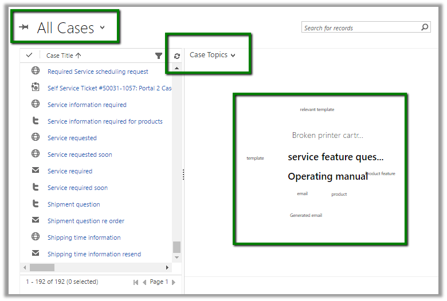Open Shipping time information resend case

[x=94, y=254]
